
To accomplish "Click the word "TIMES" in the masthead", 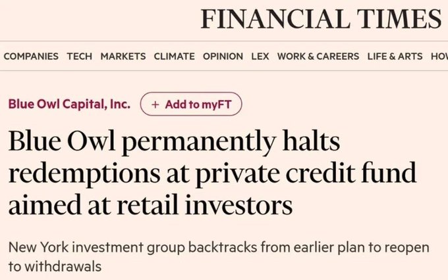I will 397,18.
